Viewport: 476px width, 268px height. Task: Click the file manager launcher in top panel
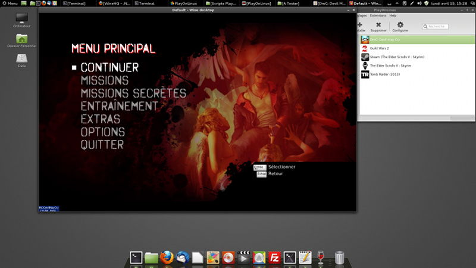click(x=33, y=4)
